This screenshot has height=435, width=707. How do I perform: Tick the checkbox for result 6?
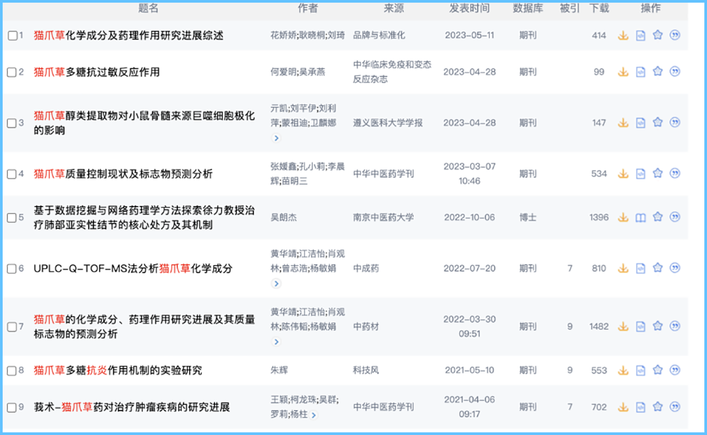click(12, 269)
